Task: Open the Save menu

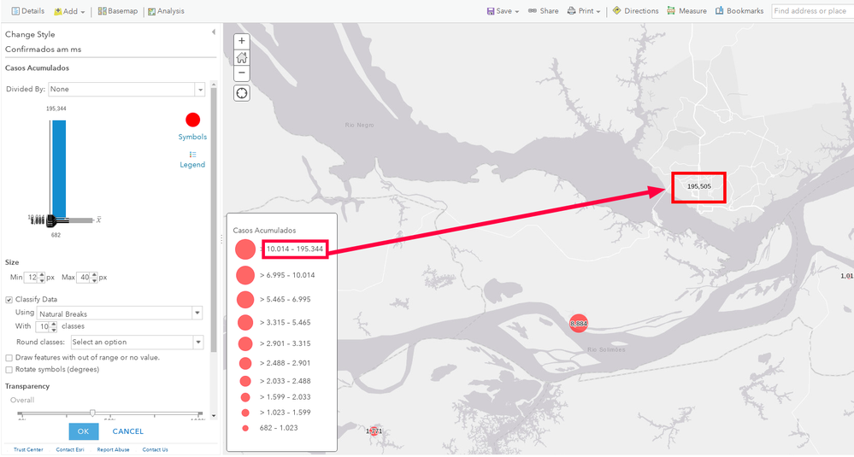Action: pyautogui.click(x=503, y=11)
